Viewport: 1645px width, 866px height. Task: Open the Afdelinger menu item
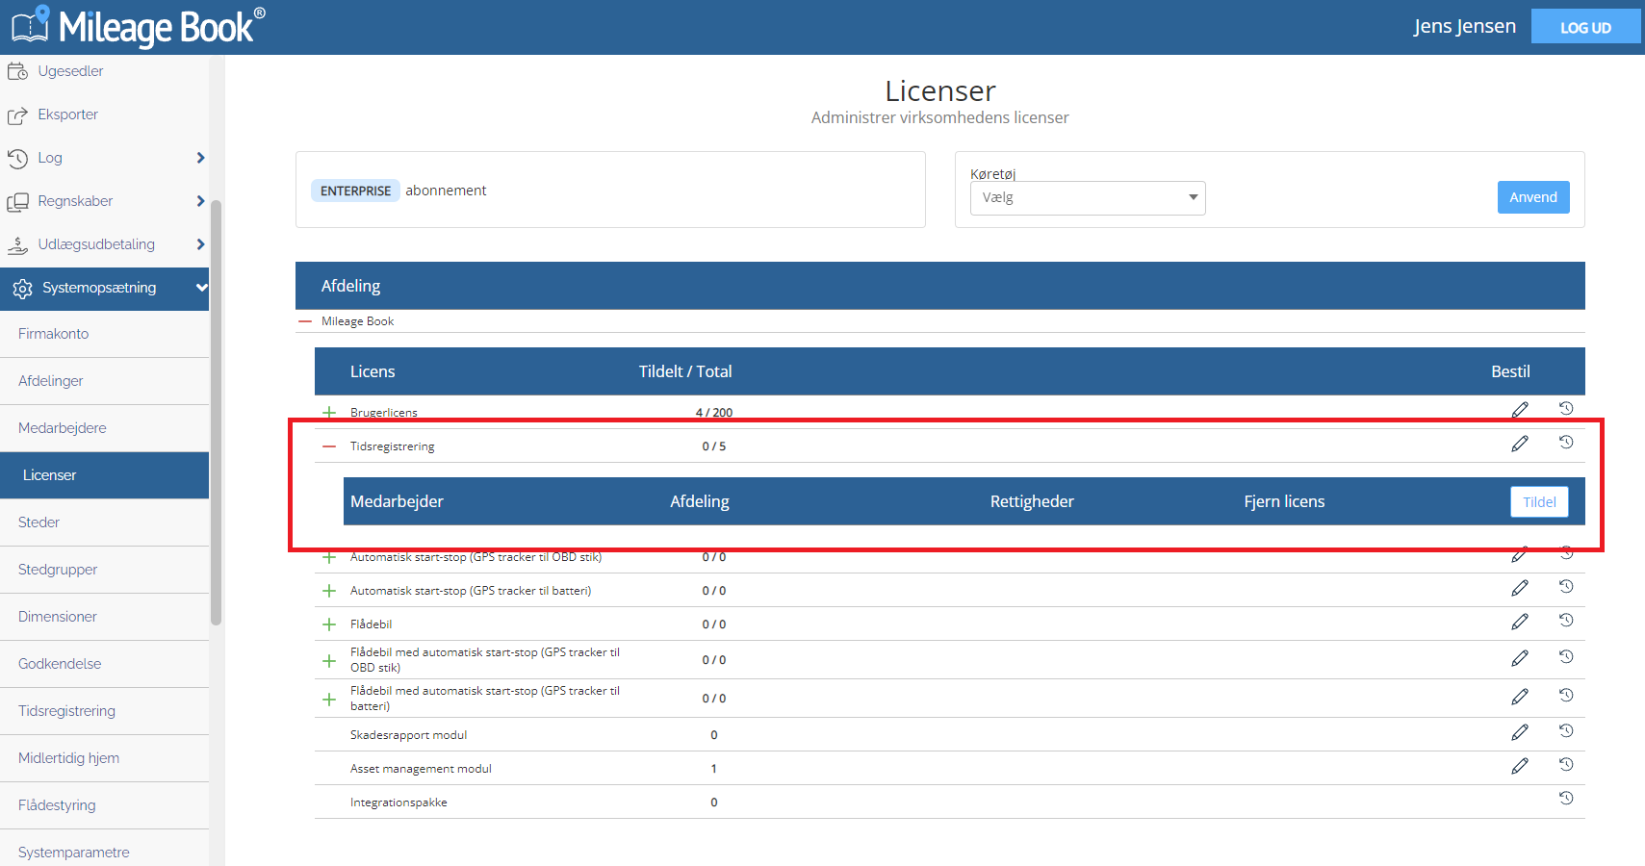pos(104,381)
